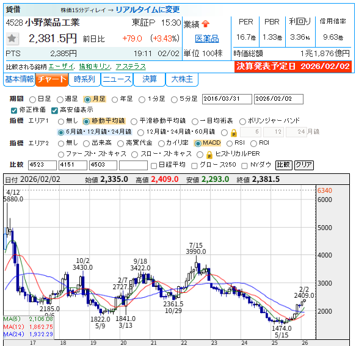
Task: Open the 協和キリン comparison link
Action: click(x=95, y=67)
